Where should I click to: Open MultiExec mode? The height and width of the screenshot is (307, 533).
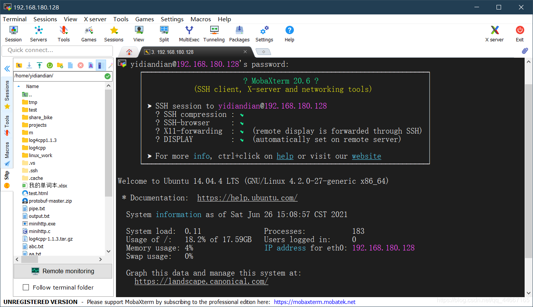[189, 34]
